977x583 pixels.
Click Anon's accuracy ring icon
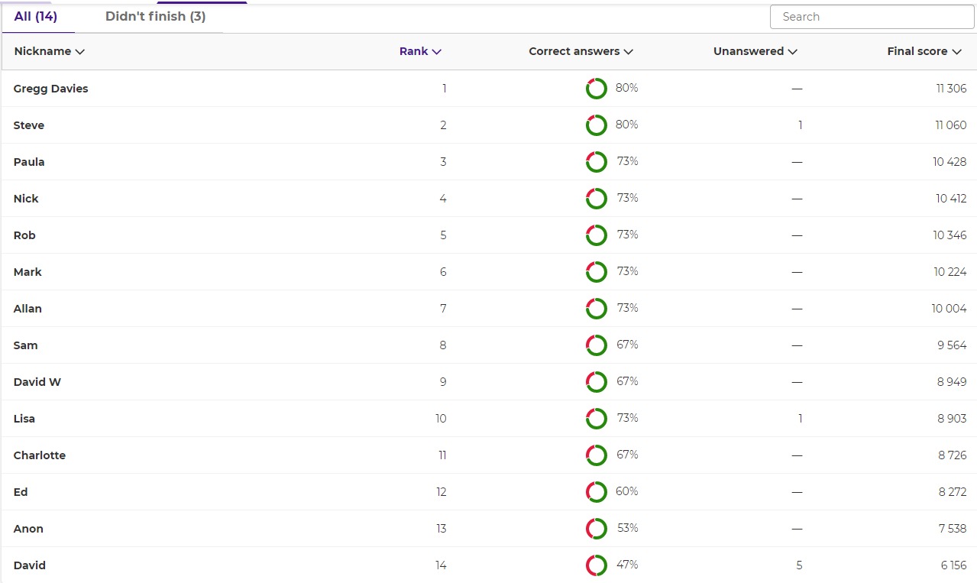597,529
